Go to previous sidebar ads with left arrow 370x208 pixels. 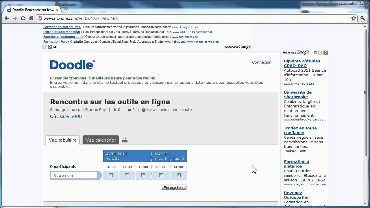tap(320, 53)
